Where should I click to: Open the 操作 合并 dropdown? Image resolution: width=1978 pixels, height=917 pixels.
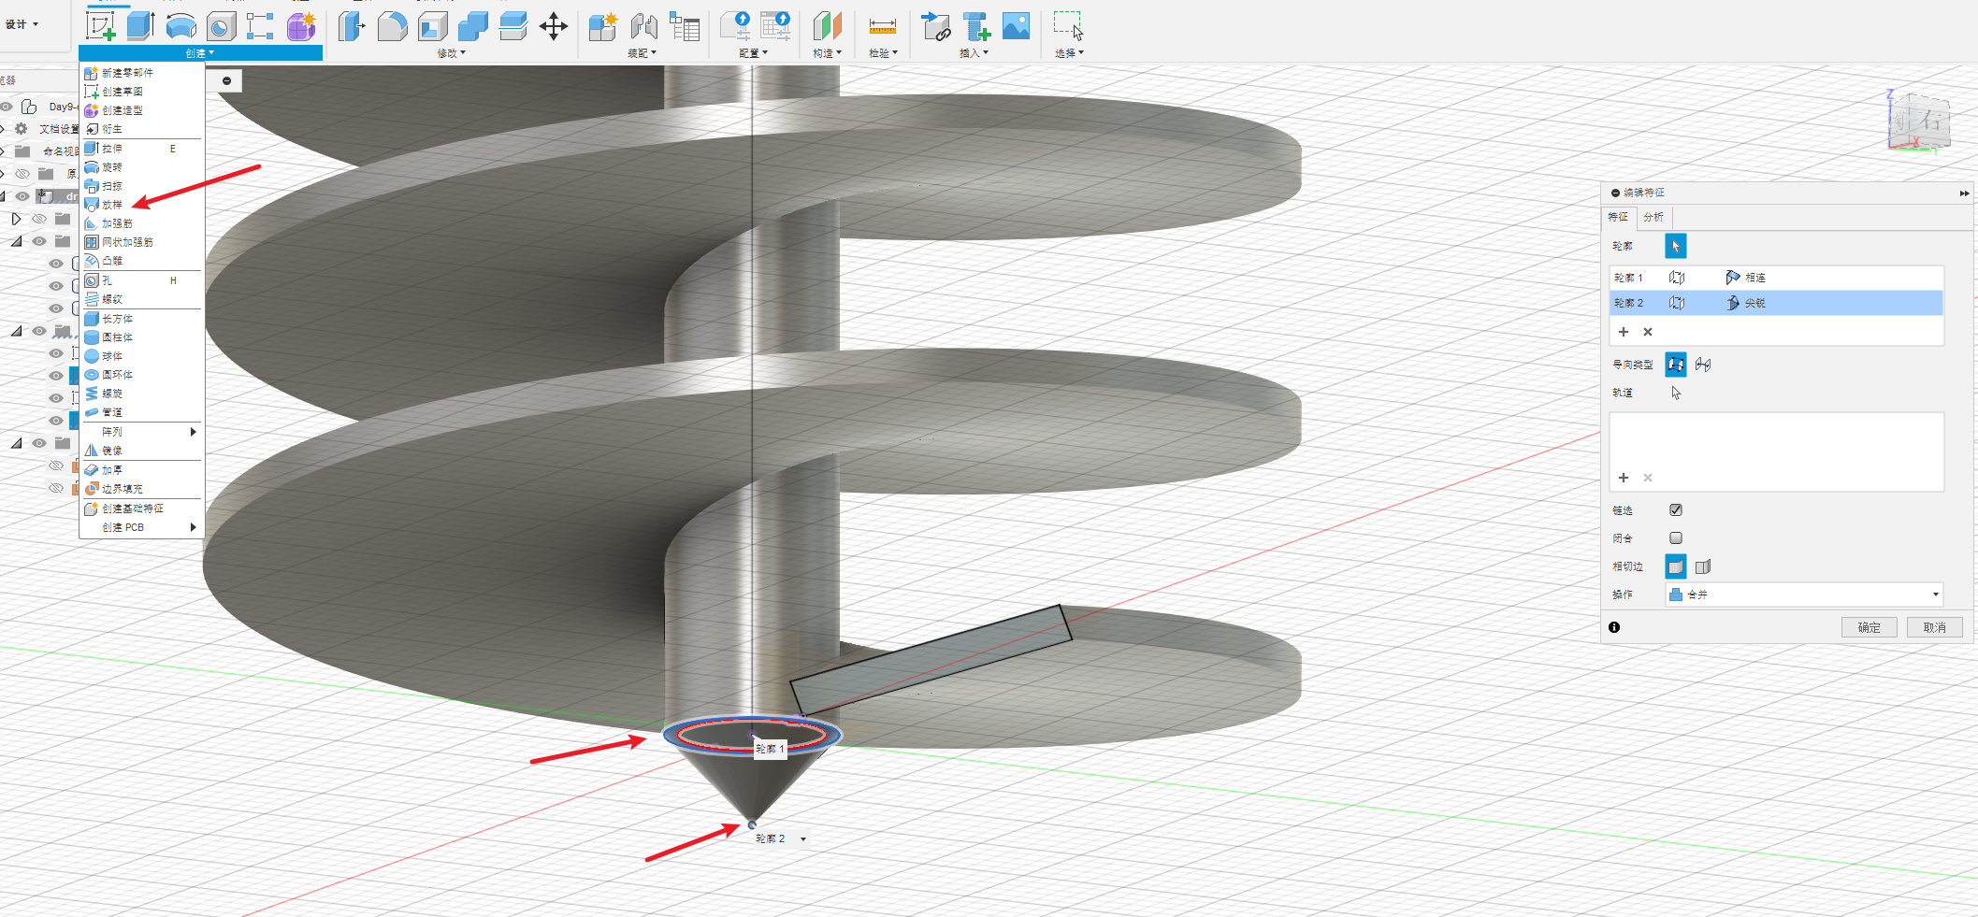tap(1803, 595)
